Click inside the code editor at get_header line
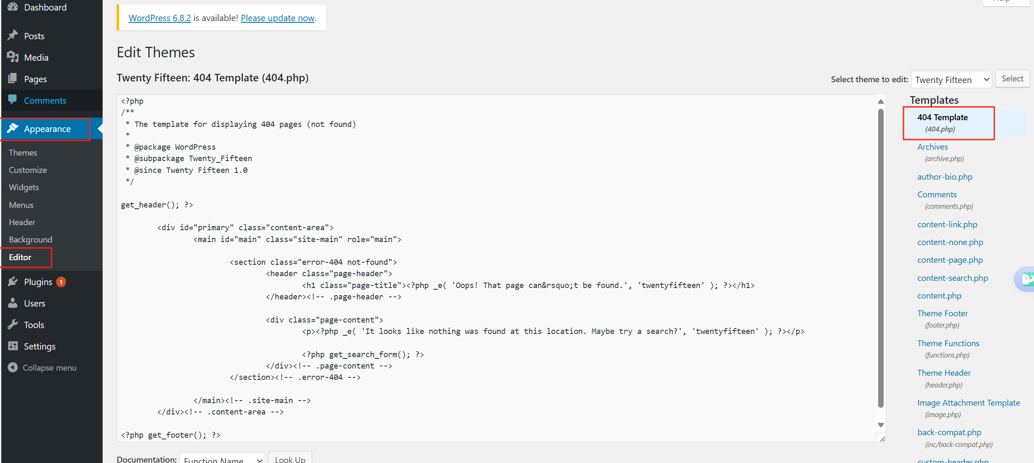Viewport: 1034px width, 463px height. click(157, 205)
